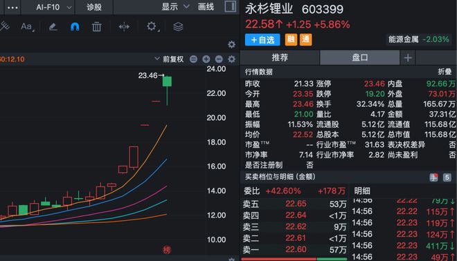Viewport: 457px width, 261px height.
Task: Click the buy-sell ratio red green bar
Action: pyautogui.click(x=294, y=259)
